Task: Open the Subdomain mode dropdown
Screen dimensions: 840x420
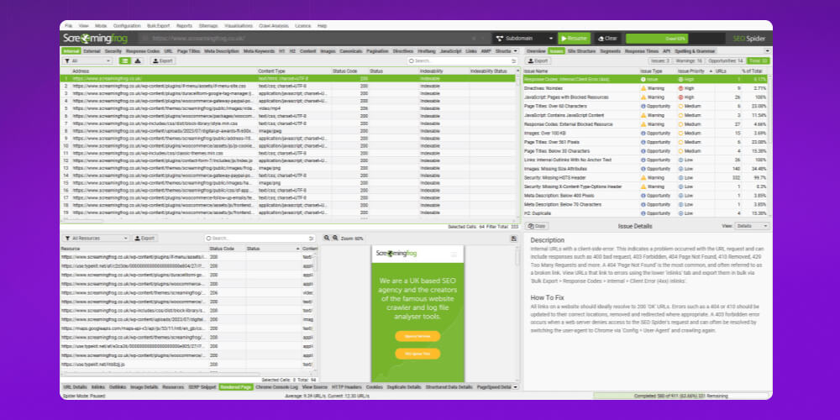Action: coord(524,39)
